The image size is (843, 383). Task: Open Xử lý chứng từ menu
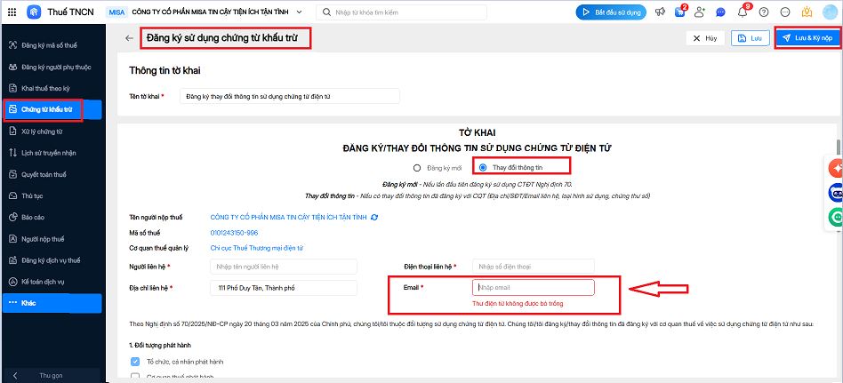pos(52,131)
